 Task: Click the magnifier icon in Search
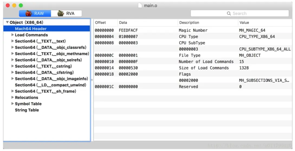229,13
